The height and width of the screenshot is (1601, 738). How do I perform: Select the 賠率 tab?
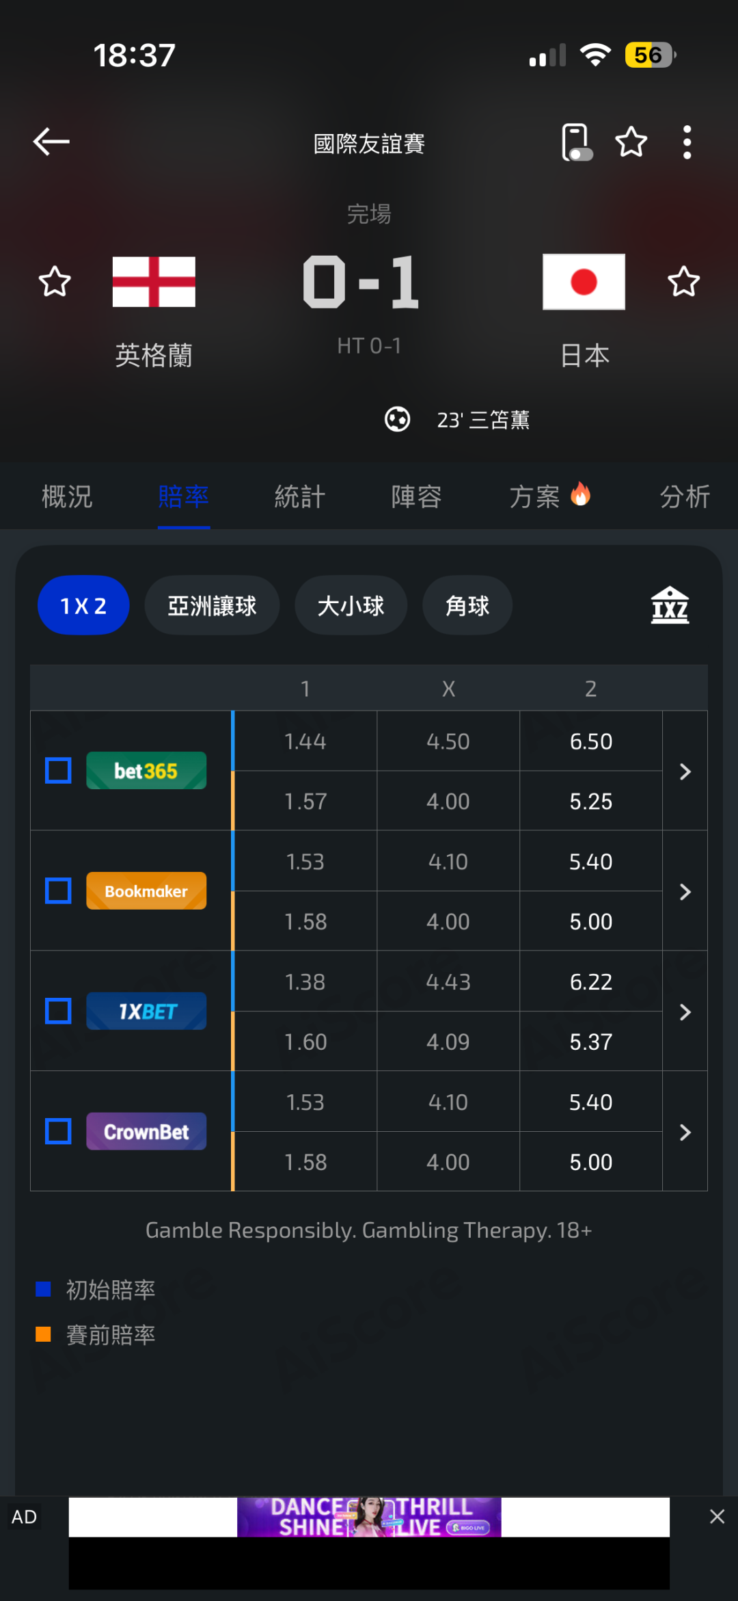point(183,497)
